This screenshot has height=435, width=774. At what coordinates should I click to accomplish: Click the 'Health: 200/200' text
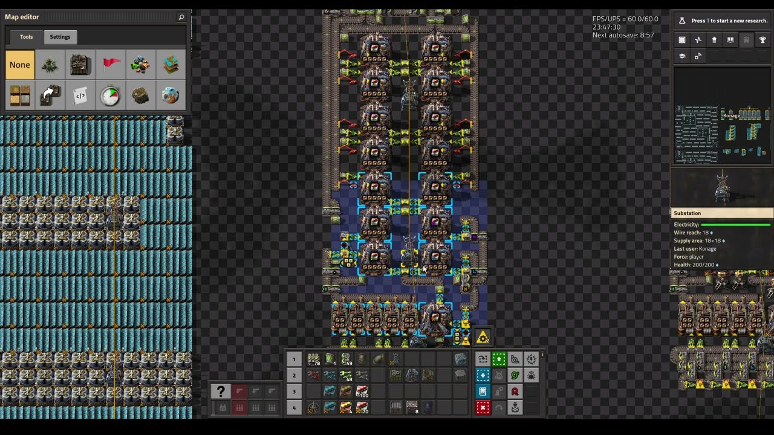(x=696, y=265)
